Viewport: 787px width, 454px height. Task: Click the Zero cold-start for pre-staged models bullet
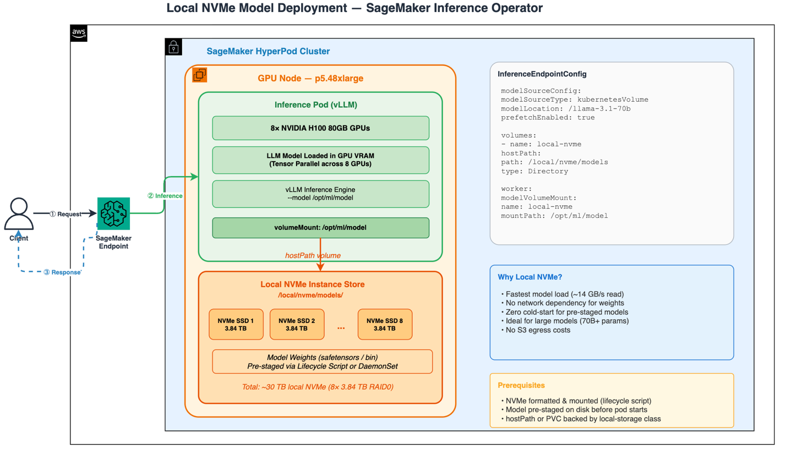[x=565, y=313]
